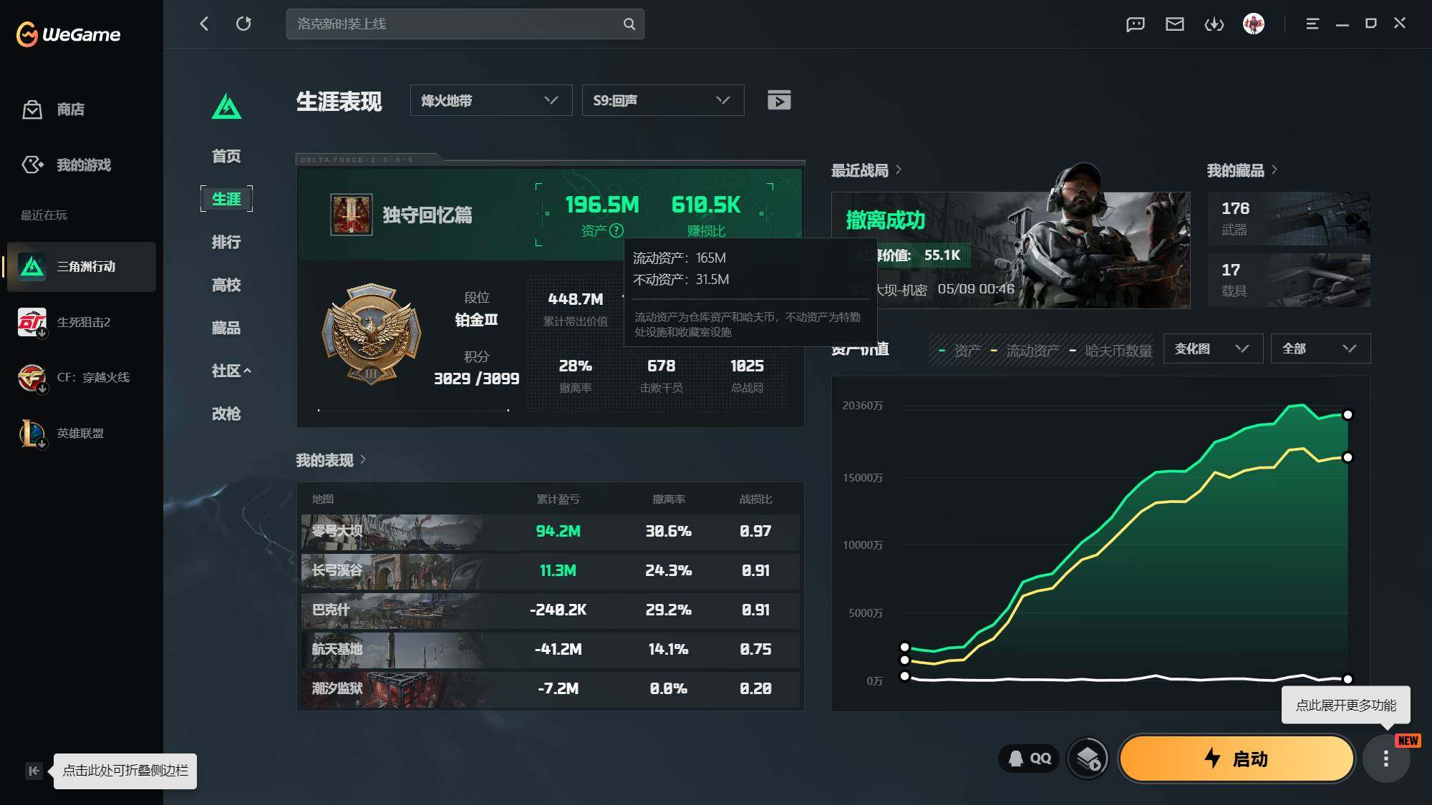Switch to the 高校 tab
The image size is (1432, 805).
(x=226, y=285)
